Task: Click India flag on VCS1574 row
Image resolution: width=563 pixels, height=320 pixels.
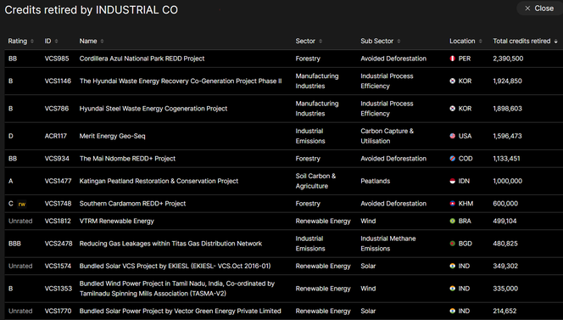Action: 453,266
